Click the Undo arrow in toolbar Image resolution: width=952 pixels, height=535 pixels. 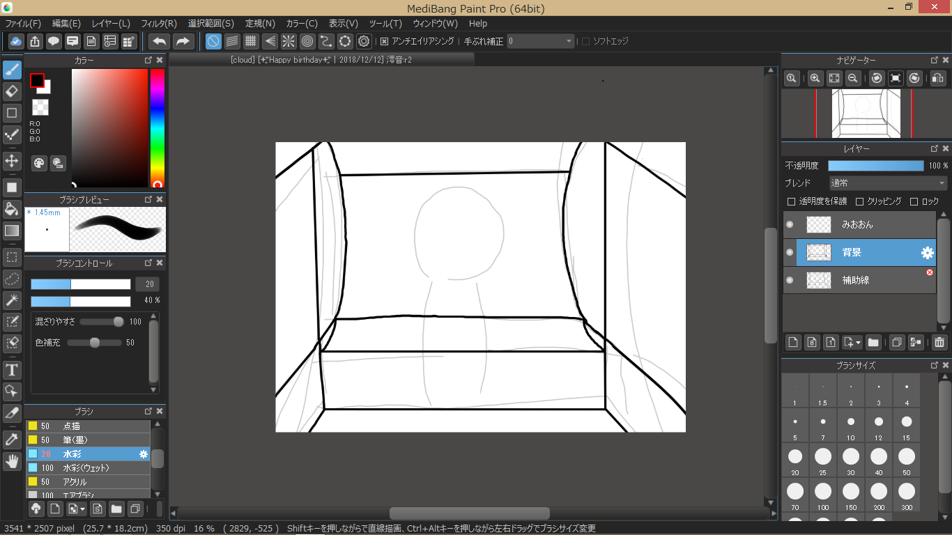(160, 41)
